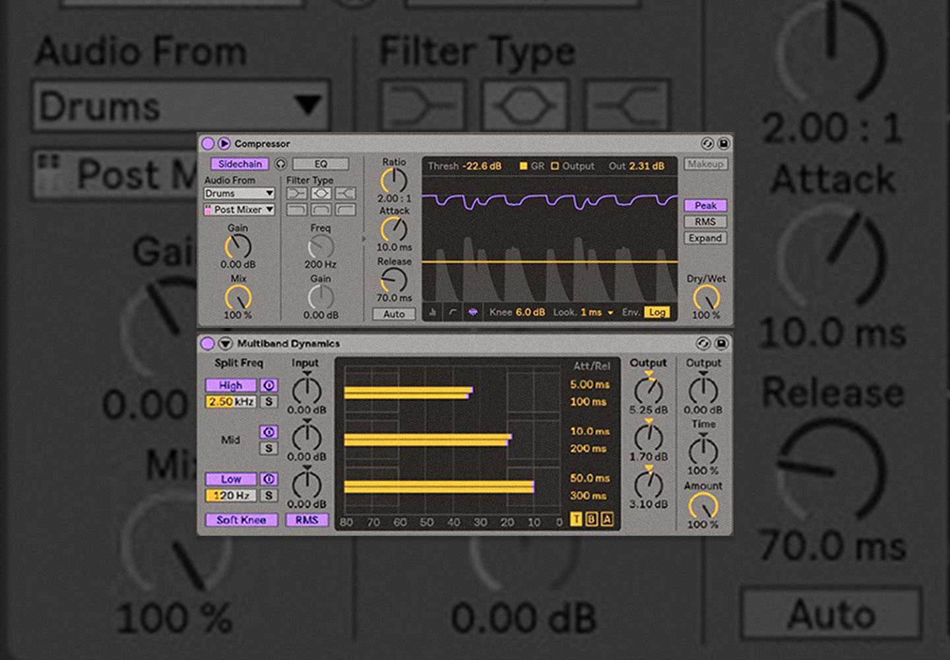Image resolution: width=950 pixels, height=660 pixels.
Task: Hot-swap the Compressor preset
Action: 707,143
